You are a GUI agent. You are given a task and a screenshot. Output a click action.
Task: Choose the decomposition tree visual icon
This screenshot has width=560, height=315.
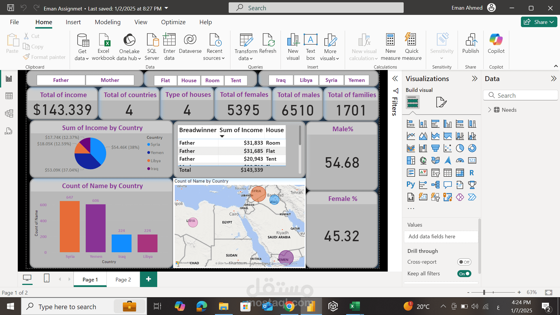pyautogui.click(x=435, y=185)
